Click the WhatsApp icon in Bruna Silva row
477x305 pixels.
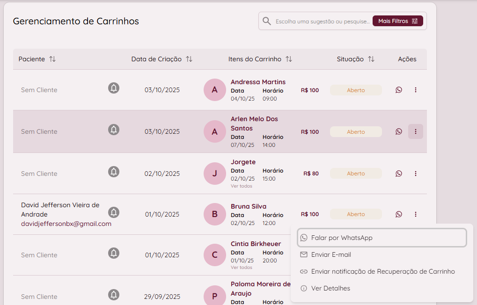click(x=398, y=214)
